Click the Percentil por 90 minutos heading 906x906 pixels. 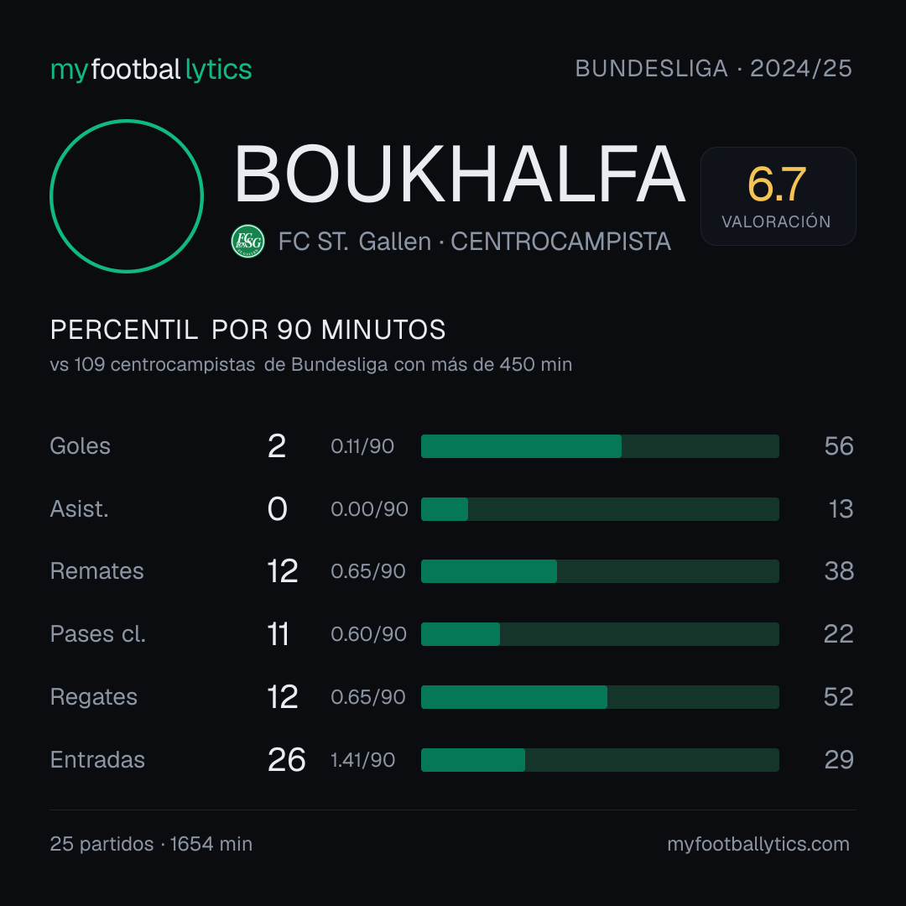(247, 330)
